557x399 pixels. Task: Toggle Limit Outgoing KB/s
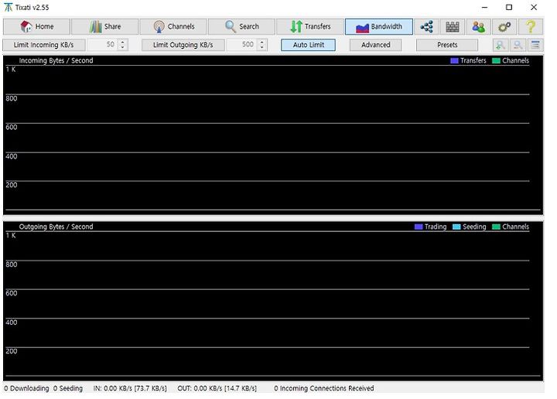(183, 45)
